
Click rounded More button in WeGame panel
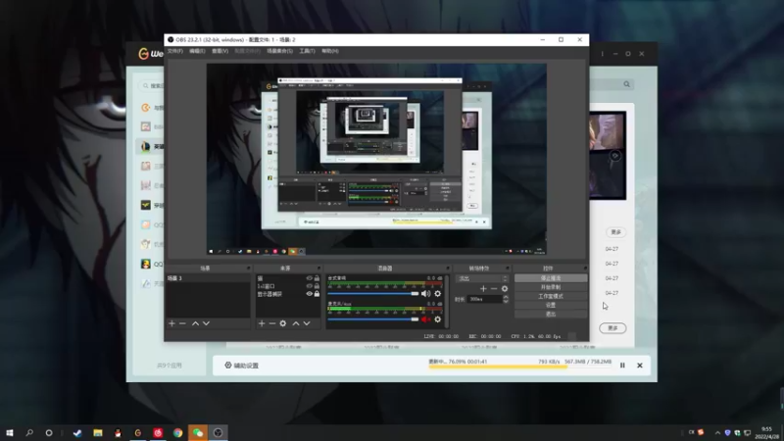[x=612, y=328]
